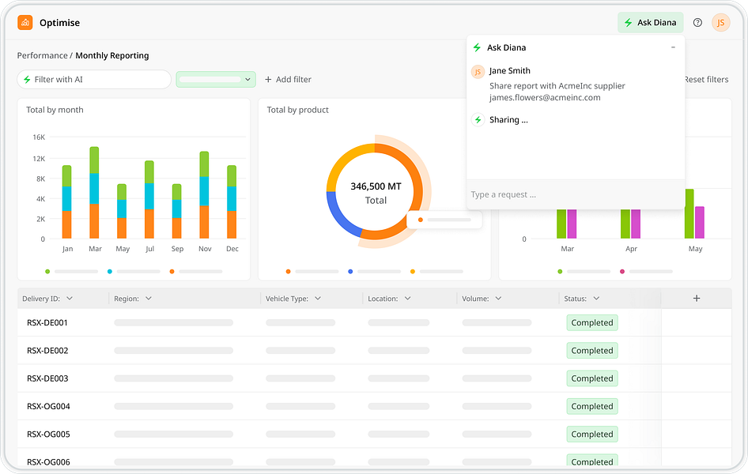Open the JS user avatar menu
Viewport: 748px width, 474px height.
[721, 22]
